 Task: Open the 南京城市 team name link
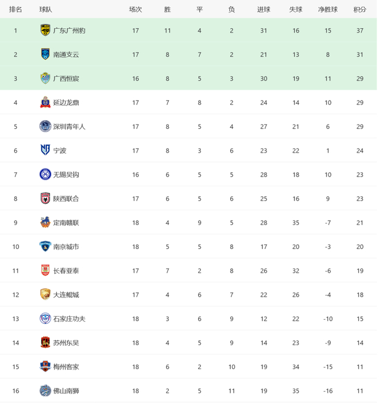(x=66, y=247)
